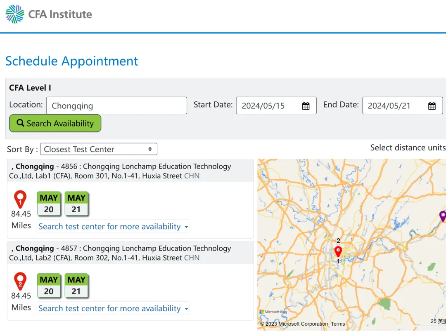
Task: Choose May 21 for test center 4857
Action: click(76, 286)
